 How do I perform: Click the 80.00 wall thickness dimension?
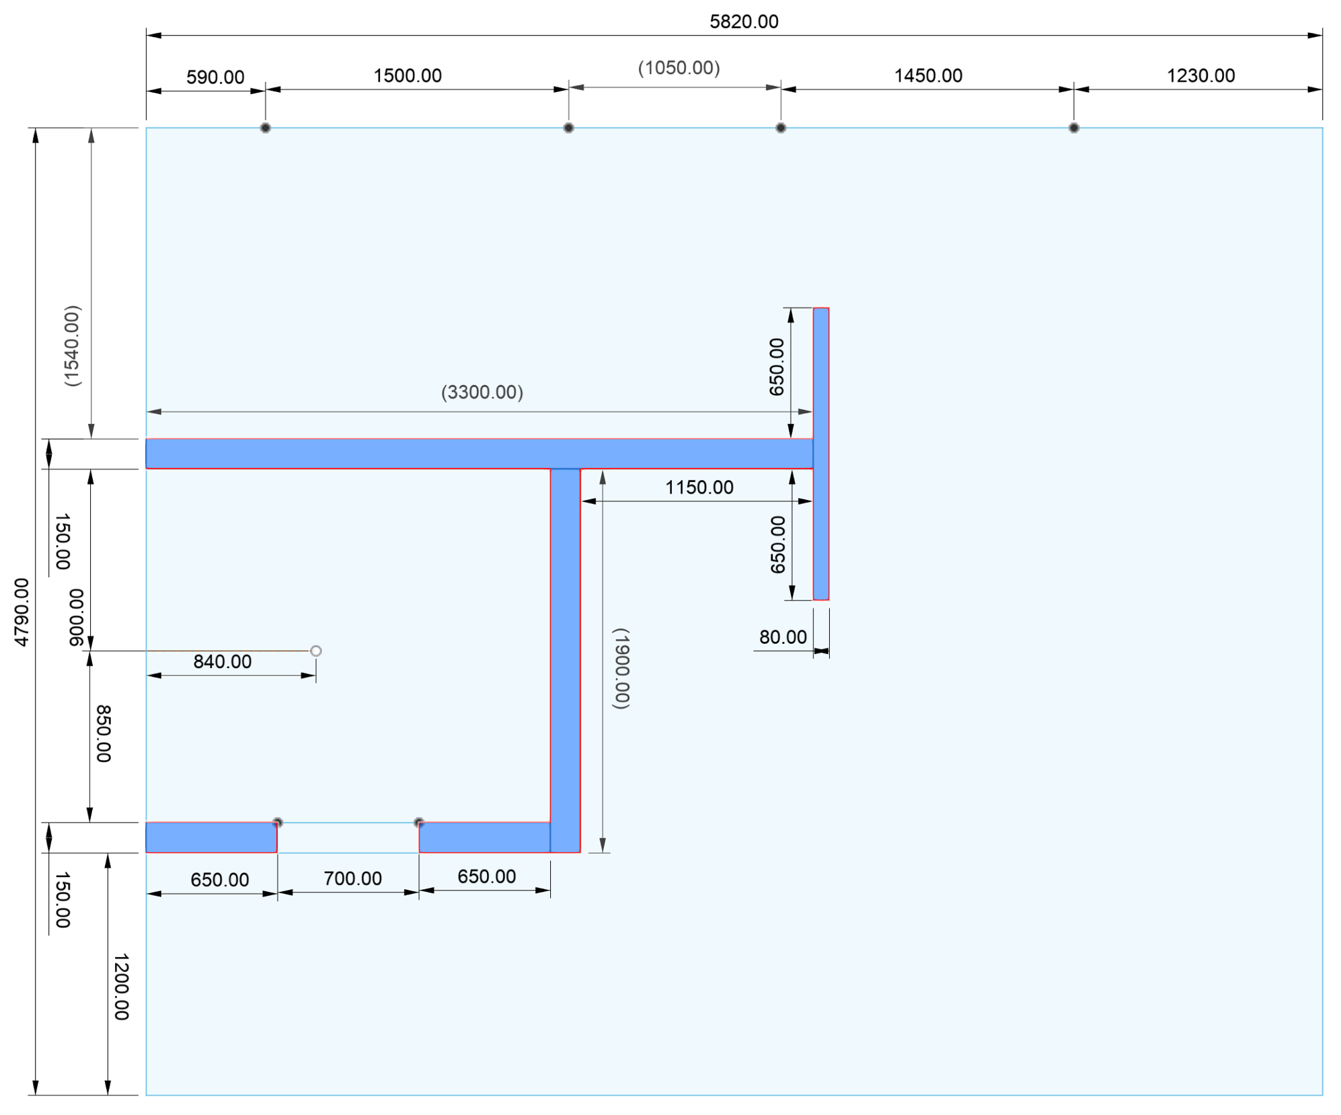(x=782, y=636)
